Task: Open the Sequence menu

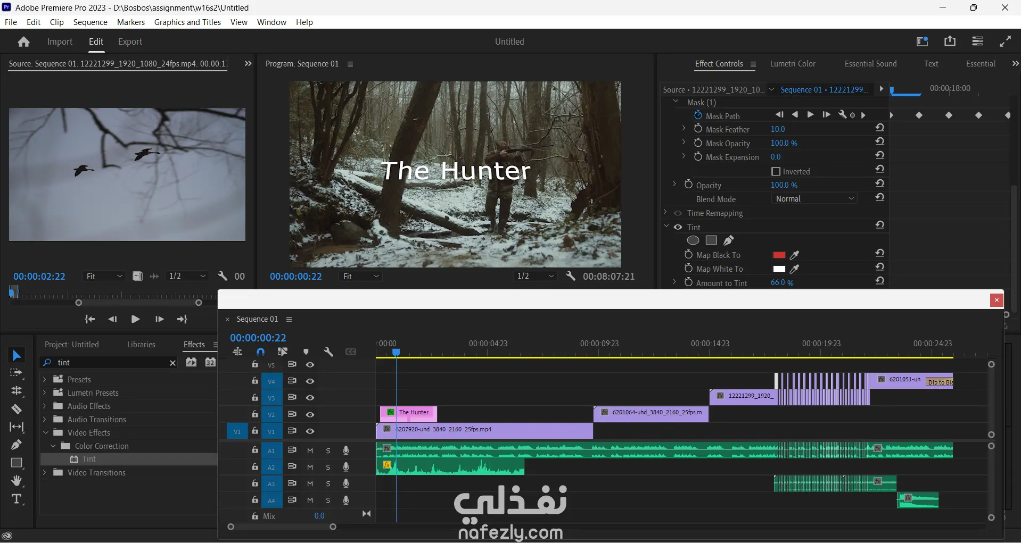Action: pyautogui.click(x=90, y=22)
